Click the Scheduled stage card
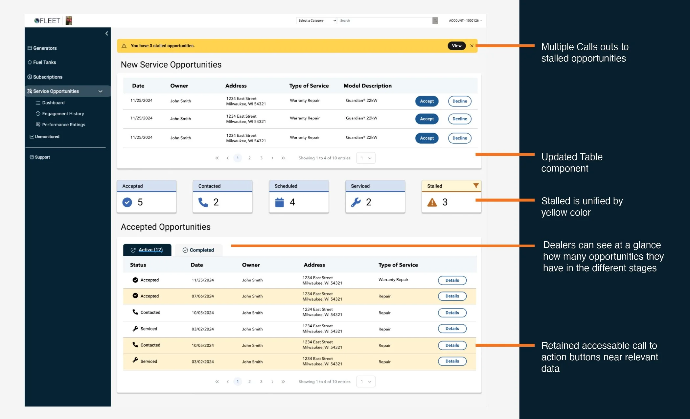The image size is (690, 419). [299, 197]
